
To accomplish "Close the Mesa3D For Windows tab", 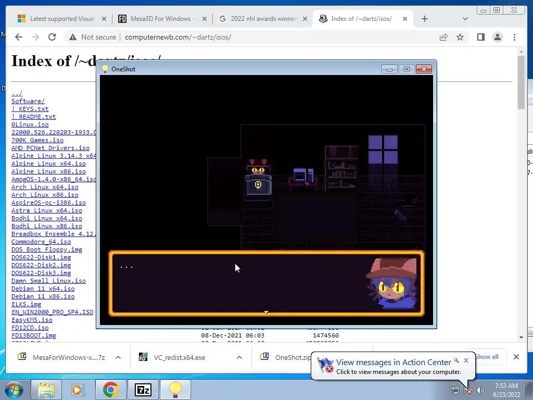I will [204, 19].
